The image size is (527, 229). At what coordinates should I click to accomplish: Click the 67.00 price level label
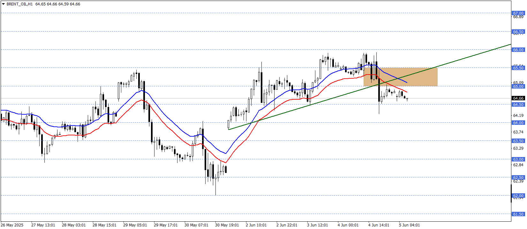point(518,13)
